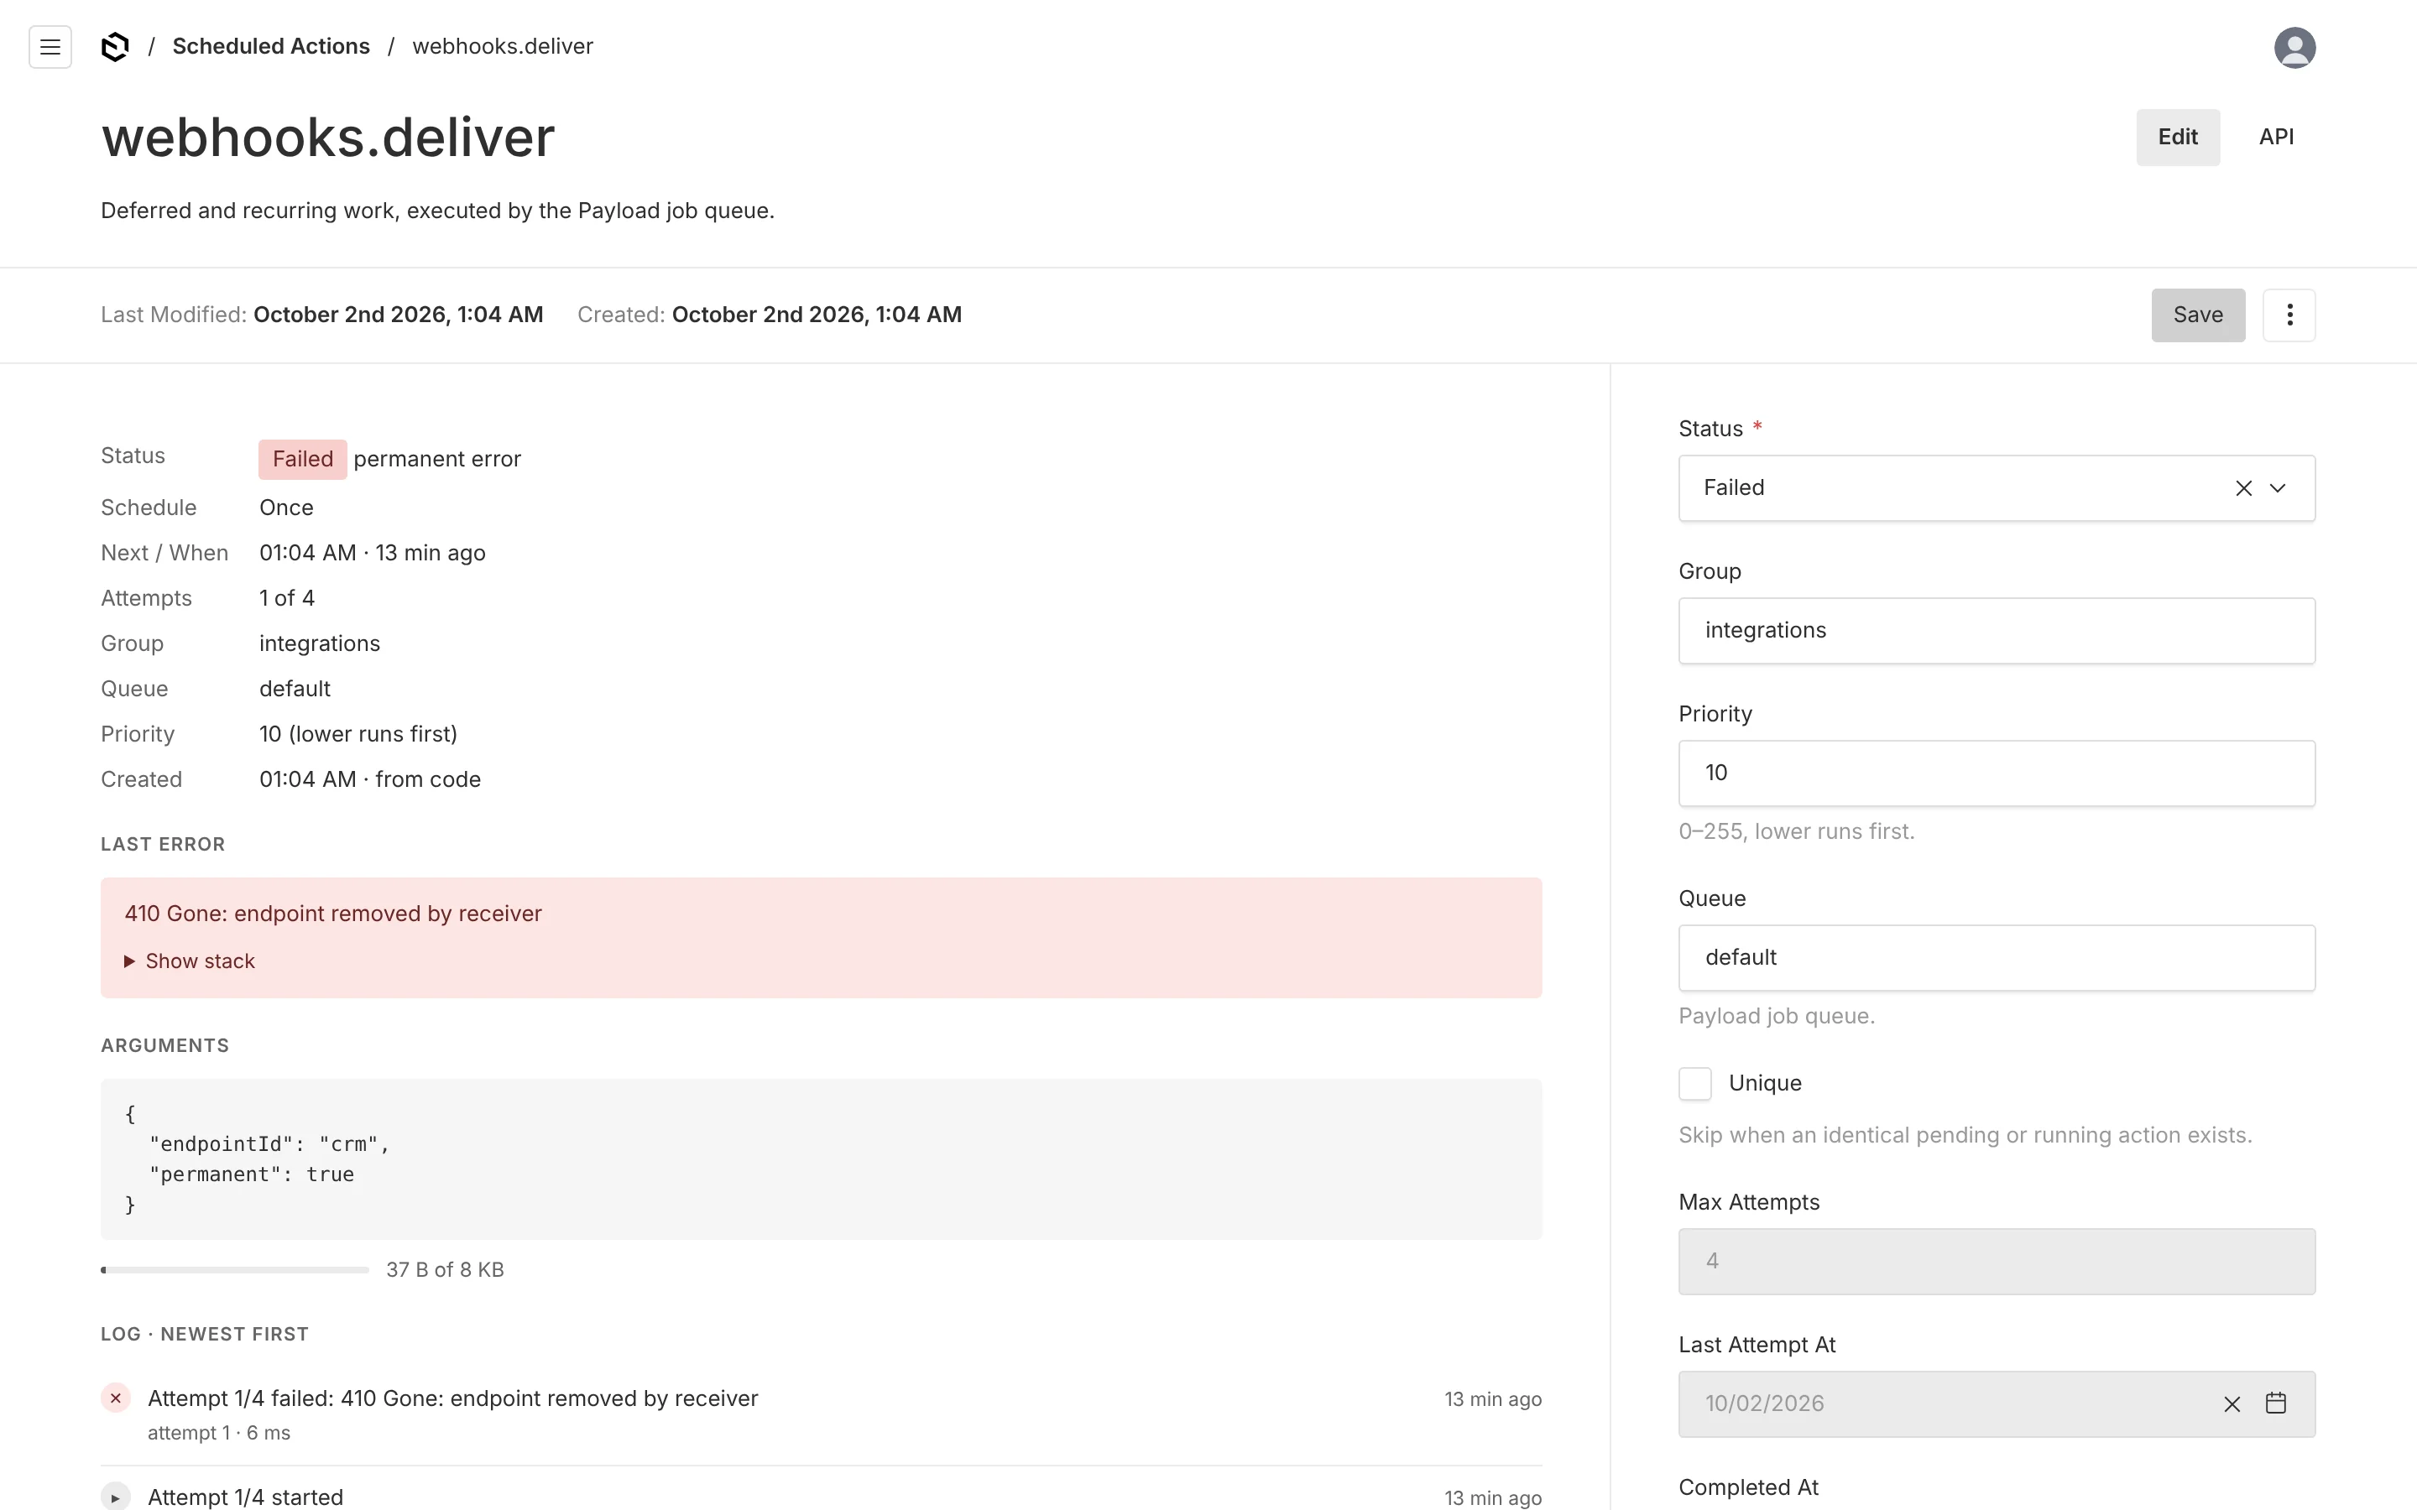This screenshot has height=1510, width=2417.
Task: Click the webhooks.deliver page title
Action: (327, 138)
